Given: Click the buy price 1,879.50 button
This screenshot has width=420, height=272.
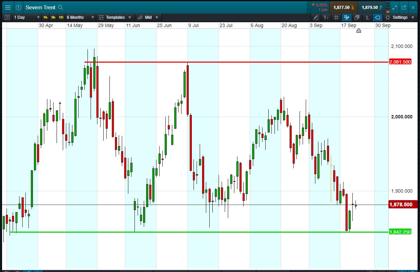Looking at the screenshot, I should (372, 7).
